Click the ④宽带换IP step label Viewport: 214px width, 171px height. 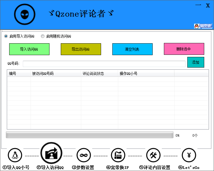tap(117, 167)
